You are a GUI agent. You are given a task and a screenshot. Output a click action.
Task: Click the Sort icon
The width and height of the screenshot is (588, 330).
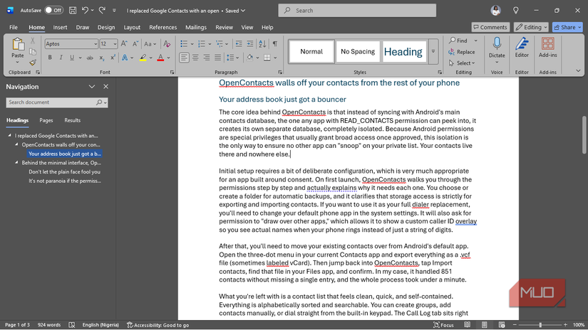pos(262,44)
